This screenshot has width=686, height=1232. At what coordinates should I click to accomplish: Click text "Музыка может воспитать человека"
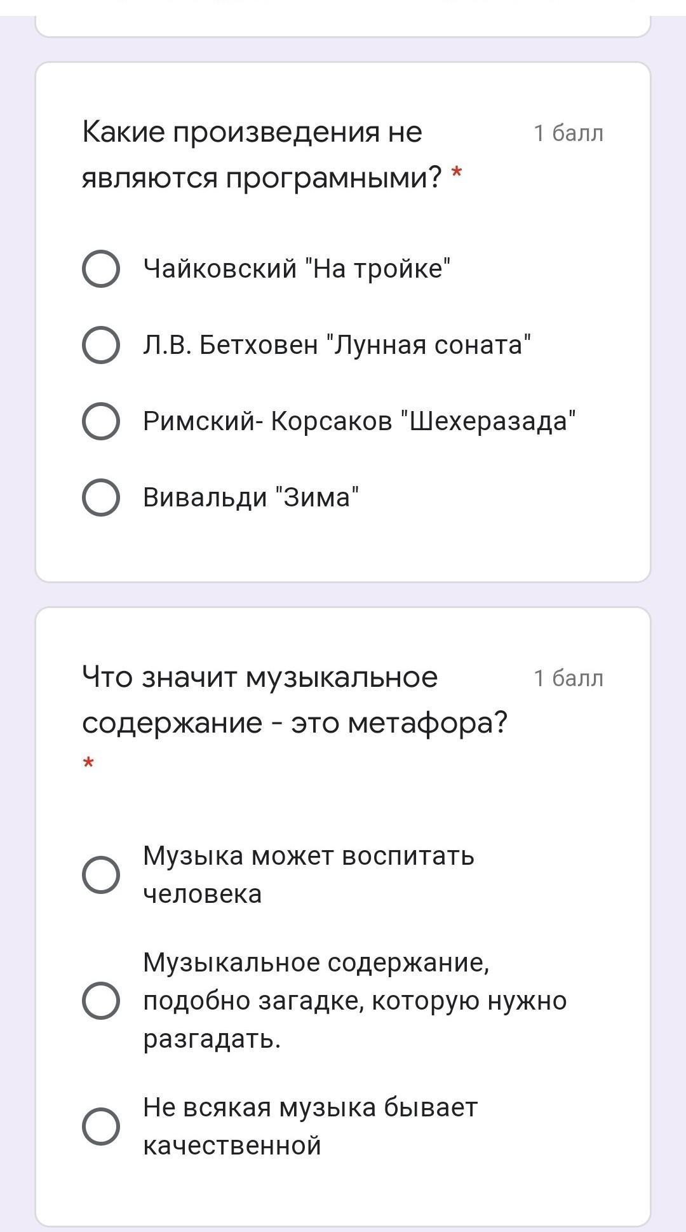[308, 874]
